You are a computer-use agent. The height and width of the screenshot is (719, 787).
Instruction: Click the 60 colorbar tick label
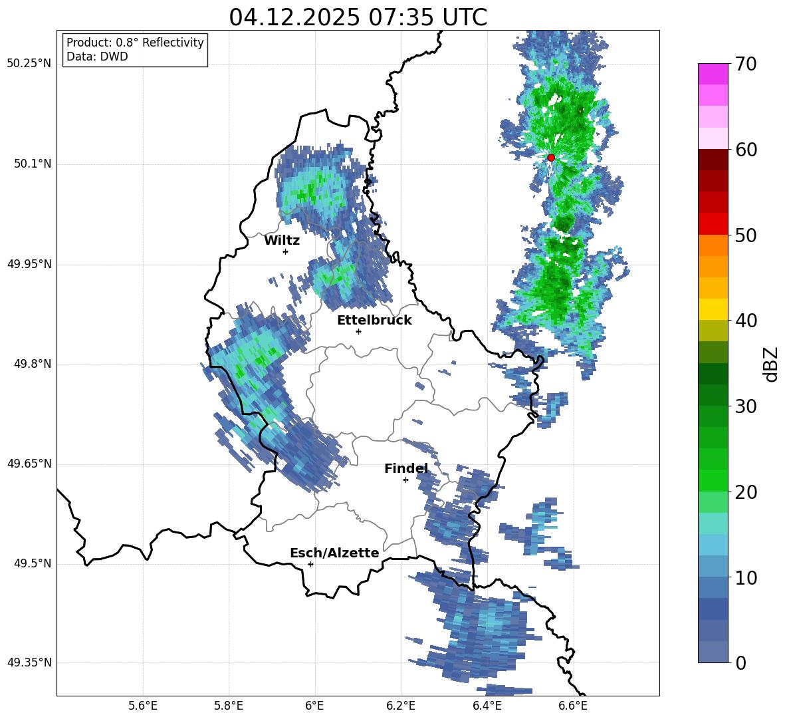(x=746, y=150)
